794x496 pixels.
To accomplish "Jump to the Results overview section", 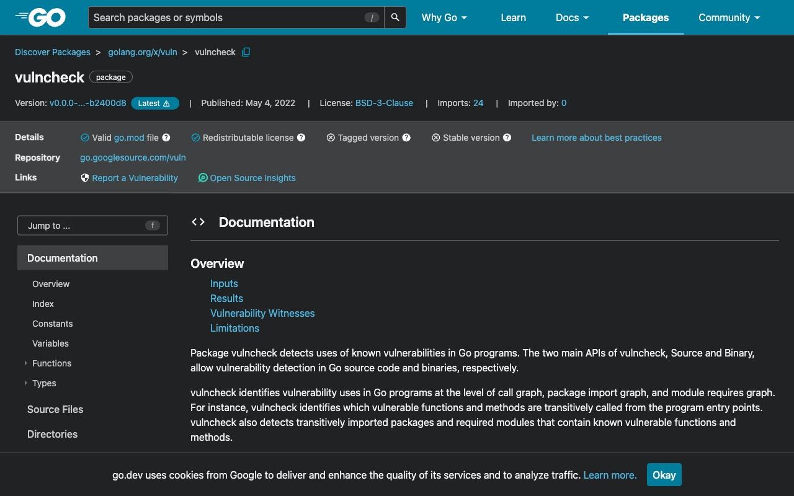I will (x=226, y=298).
